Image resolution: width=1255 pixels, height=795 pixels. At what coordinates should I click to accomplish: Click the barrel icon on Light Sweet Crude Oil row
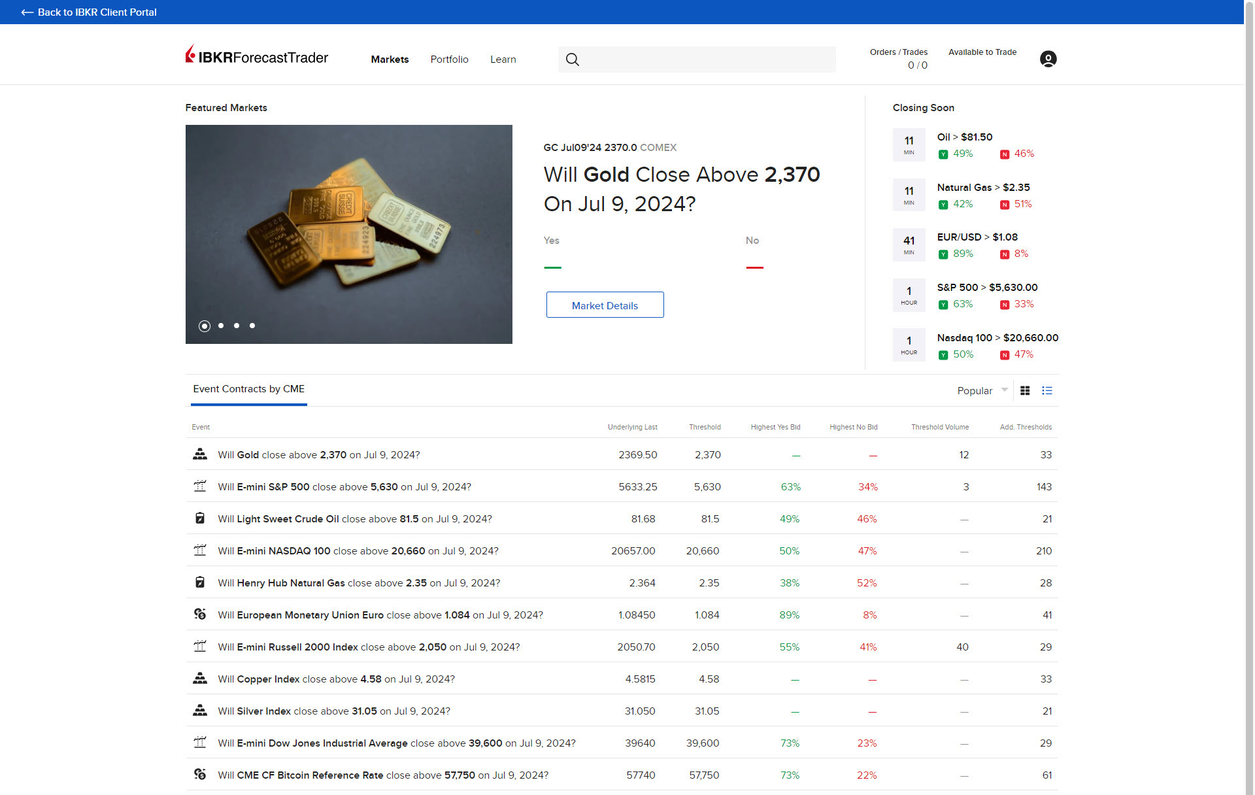click(x=200, y=518)
